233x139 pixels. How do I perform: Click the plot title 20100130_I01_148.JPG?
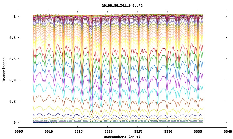pyautogui.click(x=122, y=6)
